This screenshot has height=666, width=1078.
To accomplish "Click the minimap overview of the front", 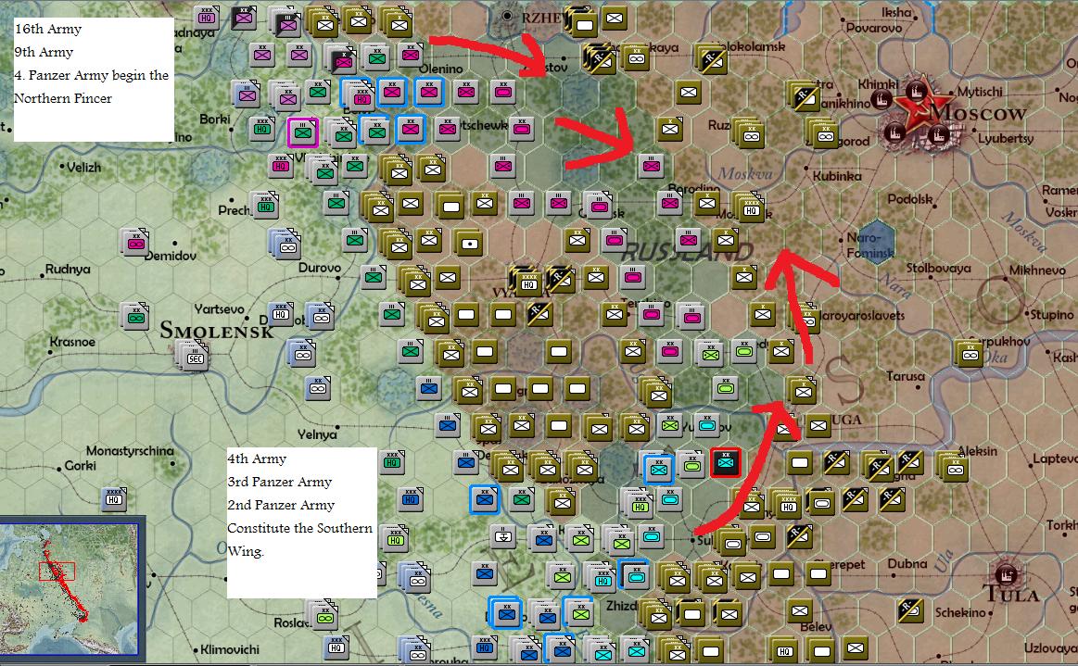I will tap(70, 589).
